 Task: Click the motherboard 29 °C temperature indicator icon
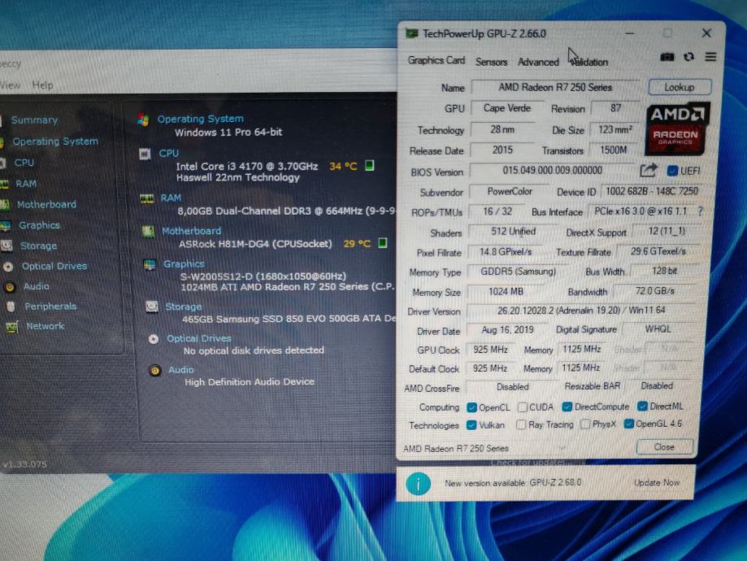pyautogui.click(x=382, y=243)
